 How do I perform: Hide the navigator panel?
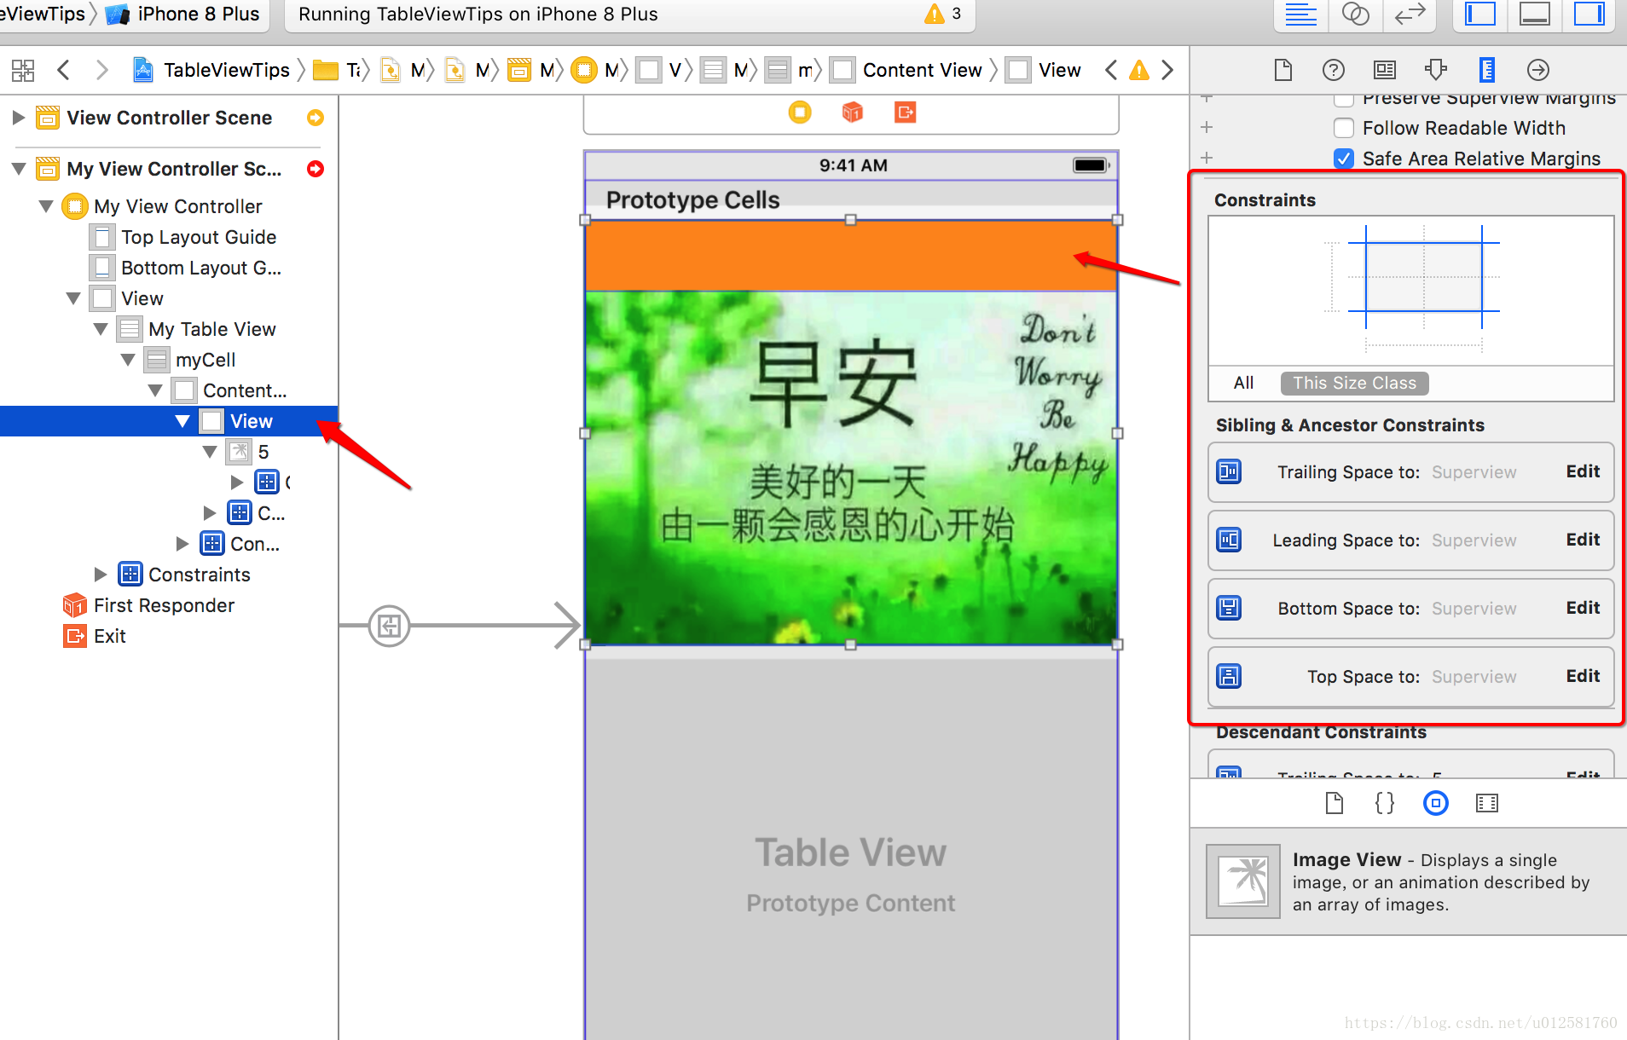1480,14
